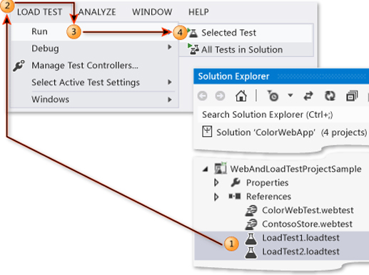Click the Forward arrow in Solution Explorer
369x275 pixels.
coord(220,96)
